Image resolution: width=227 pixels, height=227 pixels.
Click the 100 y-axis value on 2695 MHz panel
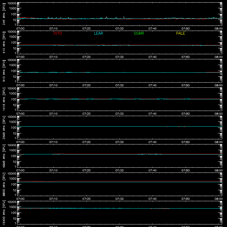[x=14, y=128]
